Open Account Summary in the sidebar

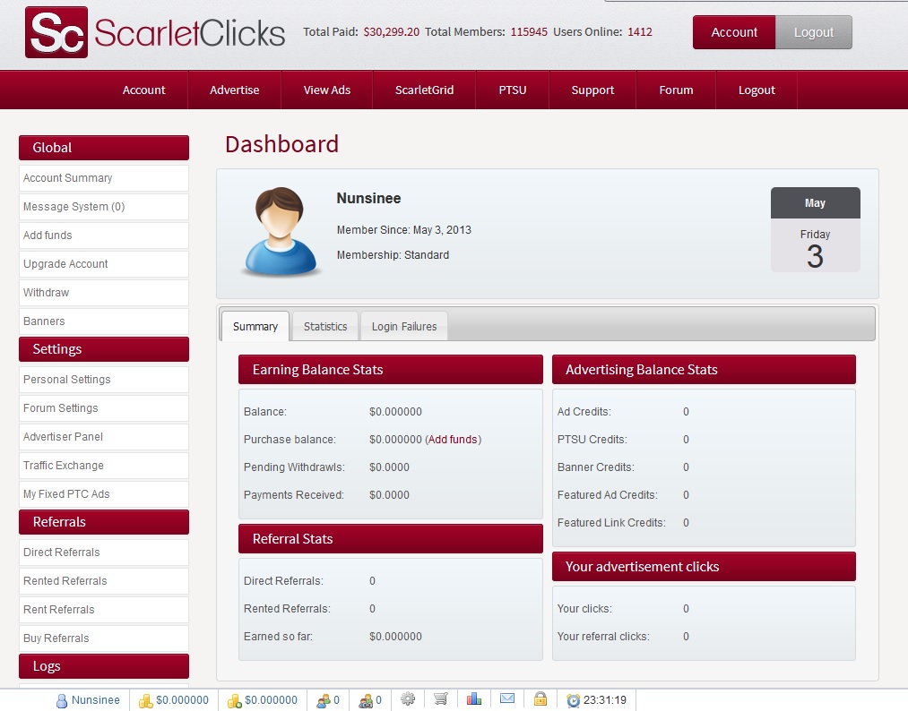tap(104, 178)
